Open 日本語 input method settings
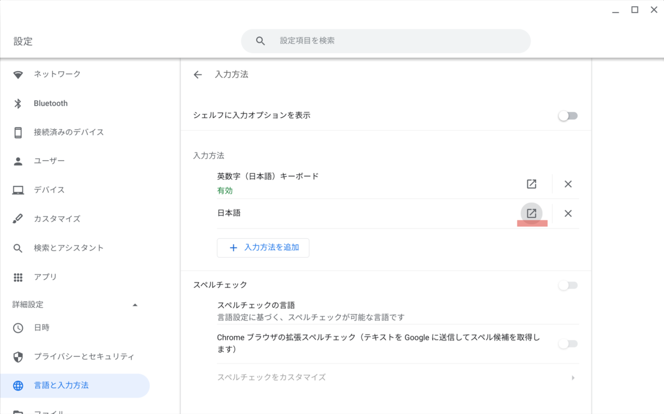Screen dimensions: 664x414 click(x=531, y=213)
